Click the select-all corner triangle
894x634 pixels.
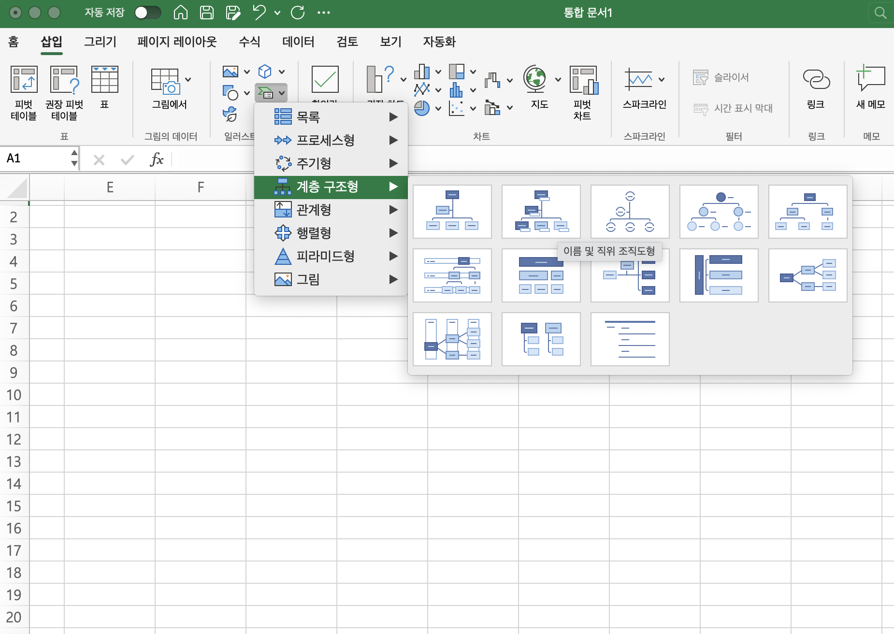(16, 188)
